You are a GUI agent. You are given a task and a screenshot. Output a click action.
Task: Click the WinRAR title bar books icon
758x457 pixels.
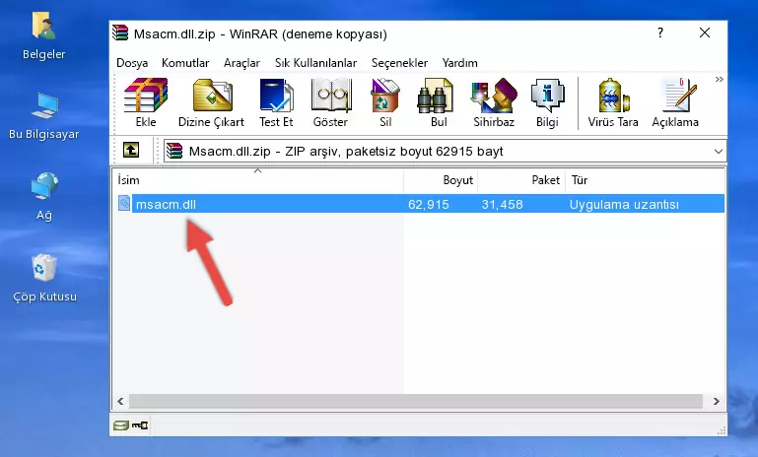point(120,33)
